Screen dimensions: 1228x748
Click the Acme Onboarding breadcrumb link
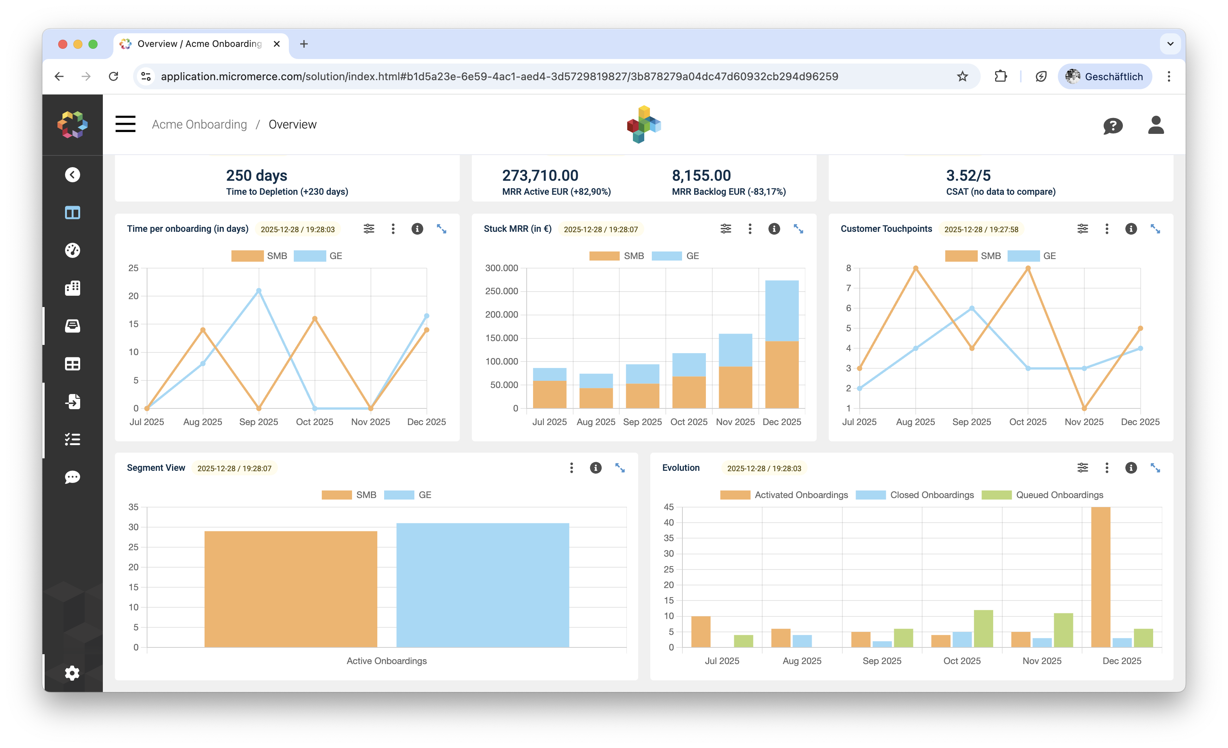[199, 124]
